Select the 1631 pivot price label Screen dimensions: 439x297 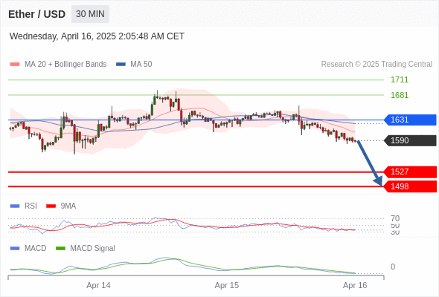point(410,120)
